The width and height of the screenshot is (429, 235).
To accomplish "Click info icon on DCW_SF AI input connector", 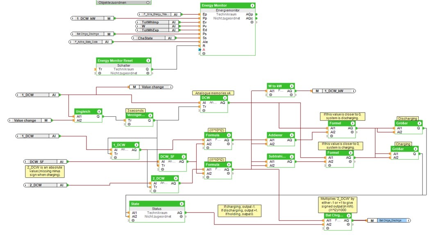I will (x=26, y=162).
